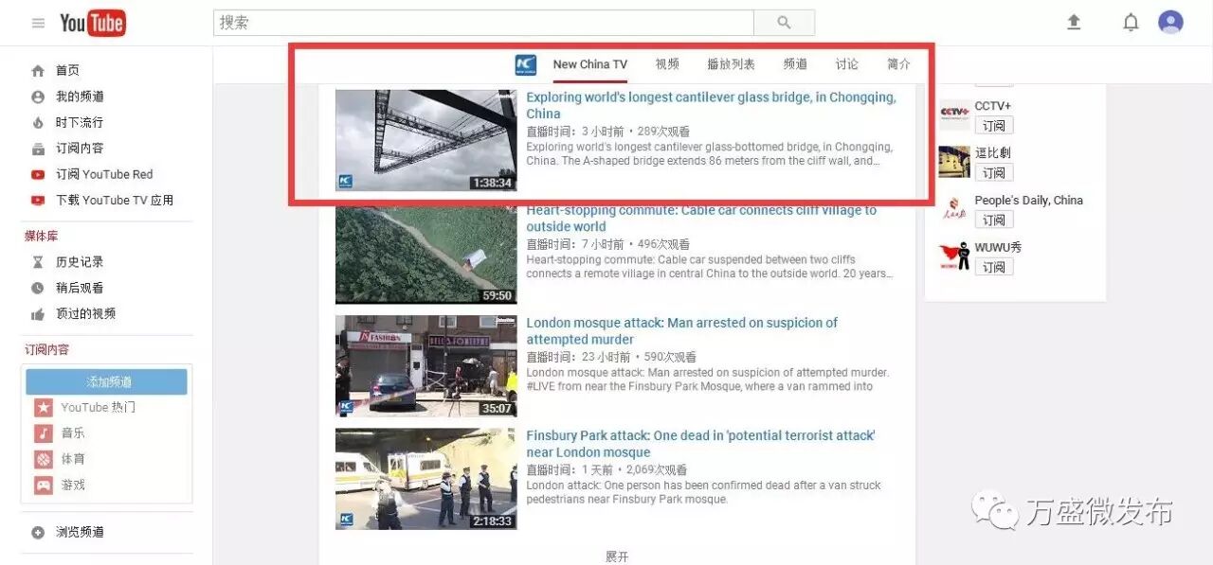Click the hourglass icon beside 历史记录
This screenshot has height=565, width=1213.
[x=38, y=262]
